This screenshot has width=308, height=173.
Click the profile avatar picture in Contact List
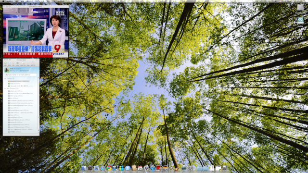tap(7, 70)
